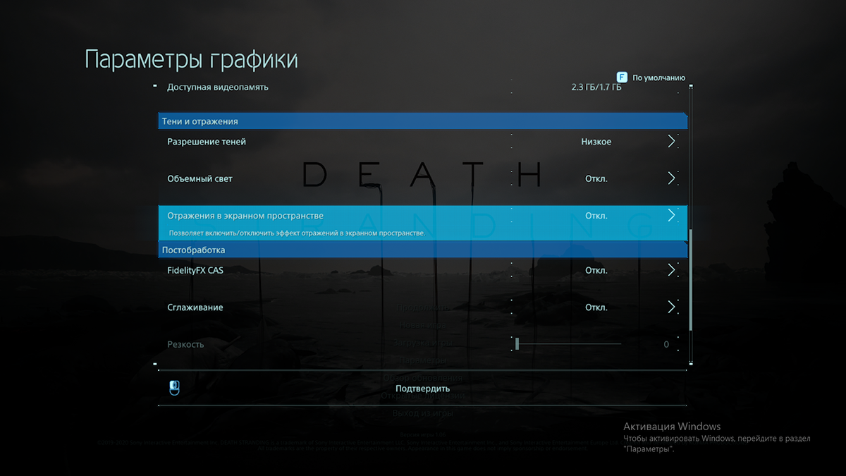
Task: Click the Резкость label
Action: [185, 345]
